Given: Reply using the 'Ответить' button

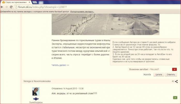Looking at the screenshot, I should point(171,75).
